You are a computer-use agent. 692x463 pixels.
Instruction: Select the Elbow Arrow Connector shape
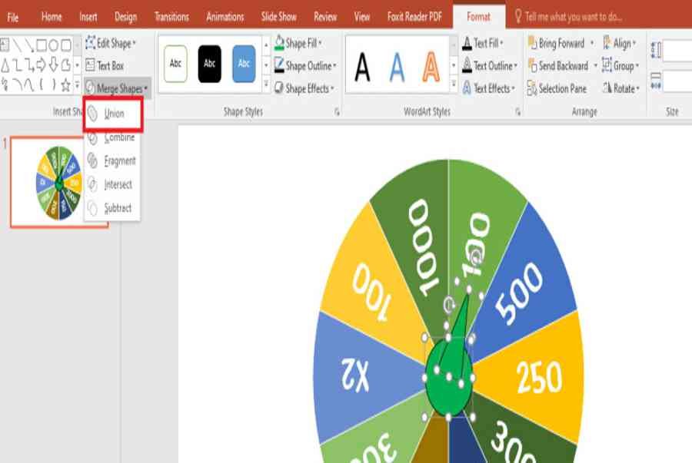pos(29,65)
